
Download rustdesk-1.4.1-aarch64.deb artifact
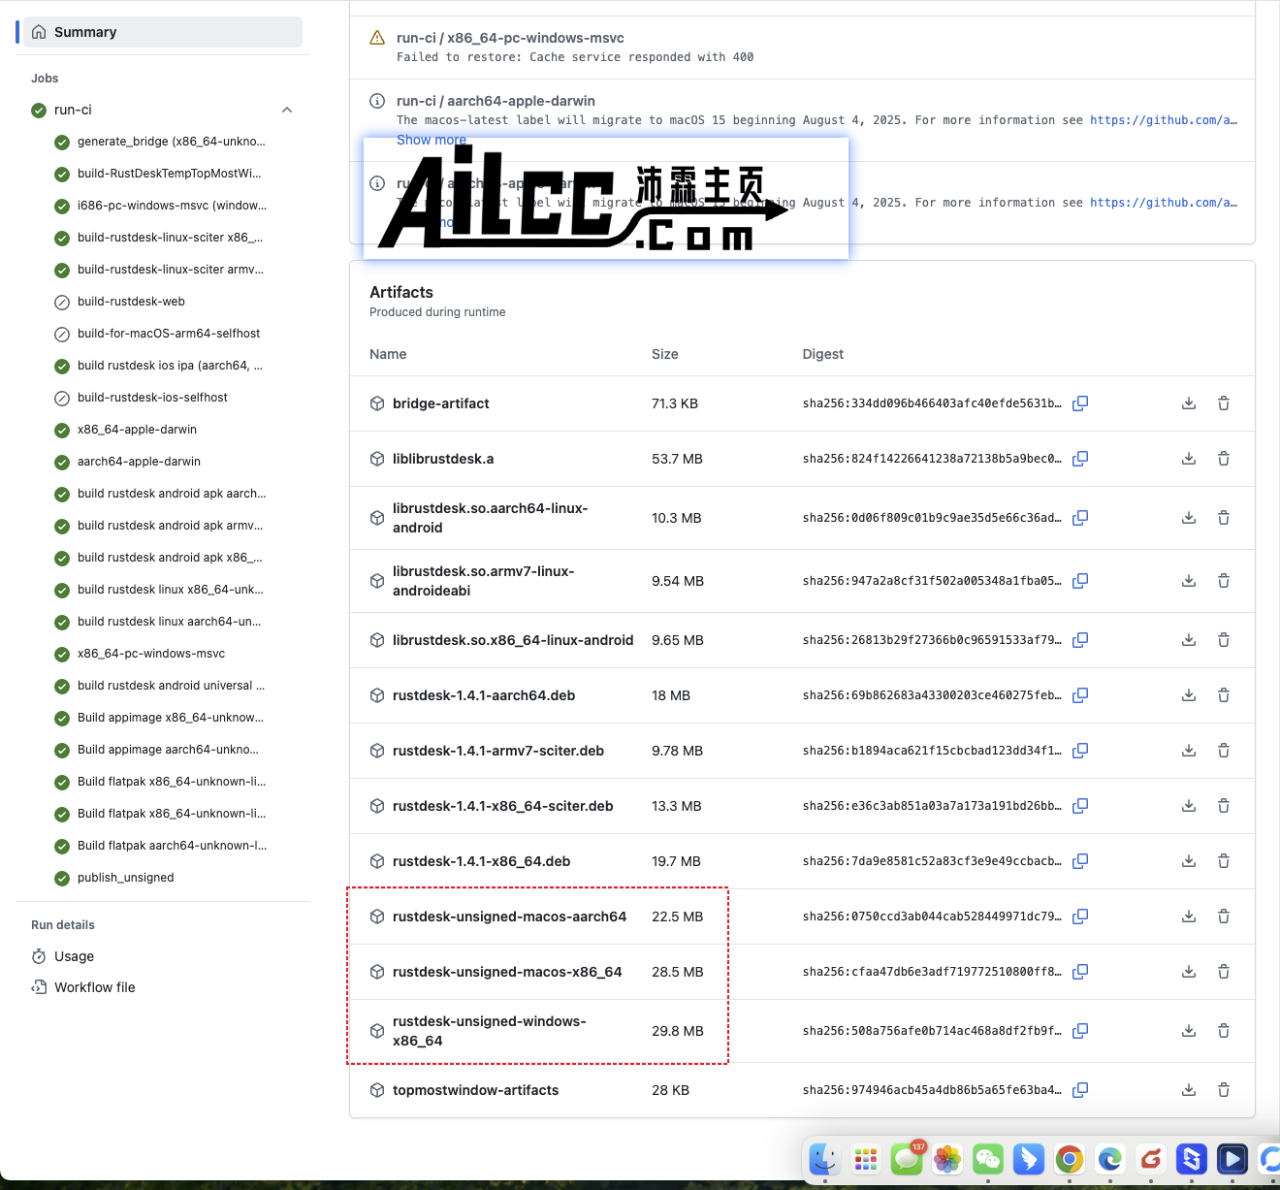click(x=1189, y=695)
